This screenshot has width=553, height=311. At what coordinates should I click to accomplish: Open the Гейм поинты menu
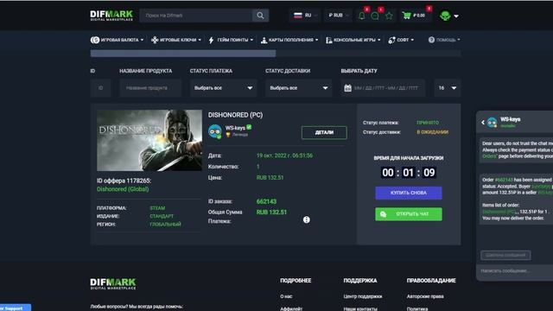(x=231, y=40)
